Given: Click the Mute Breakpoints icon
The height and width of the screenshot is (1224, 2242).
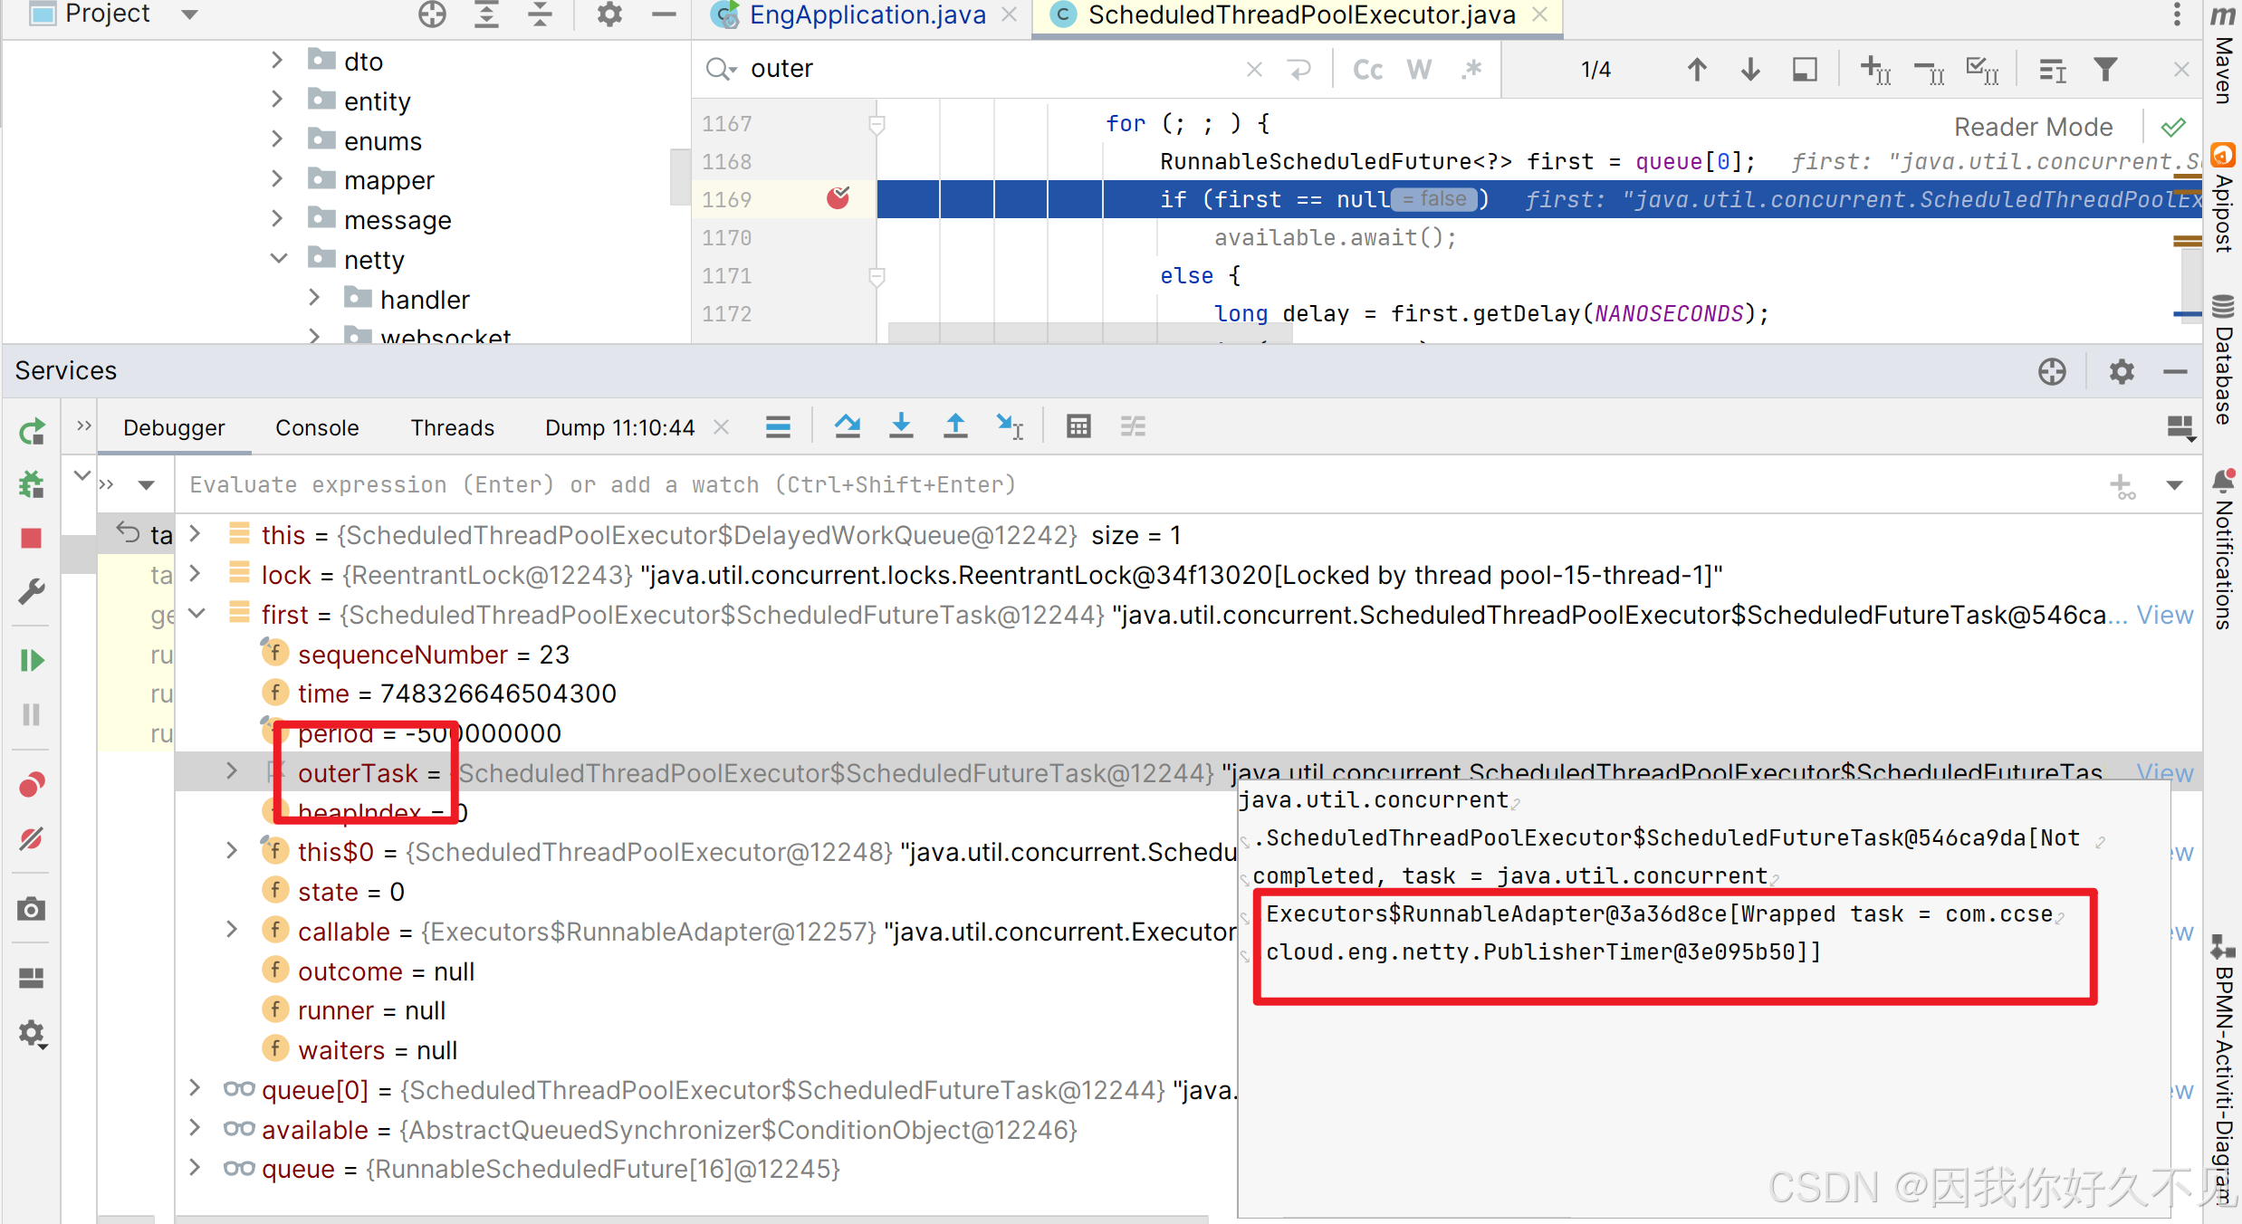Looking at the screenshot, I should tap(32, 838).
